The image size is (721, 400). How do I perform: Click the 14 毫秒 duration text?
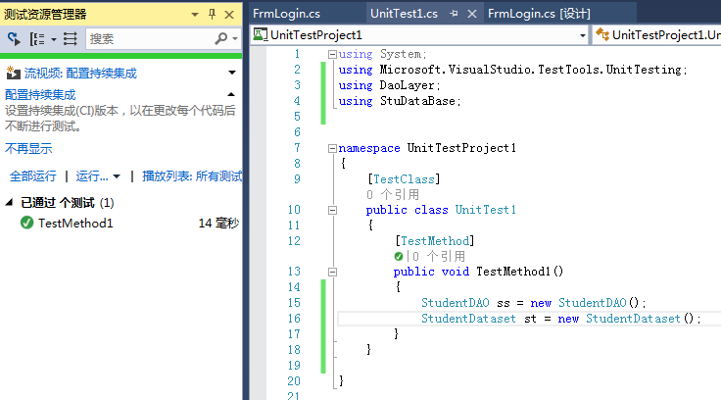point(218,224)
